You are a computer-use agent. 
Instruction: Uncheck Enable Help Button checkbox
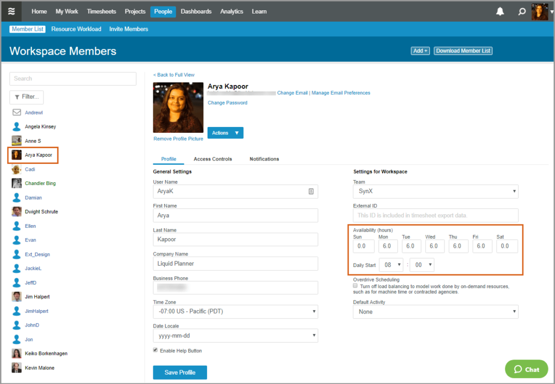156,350
